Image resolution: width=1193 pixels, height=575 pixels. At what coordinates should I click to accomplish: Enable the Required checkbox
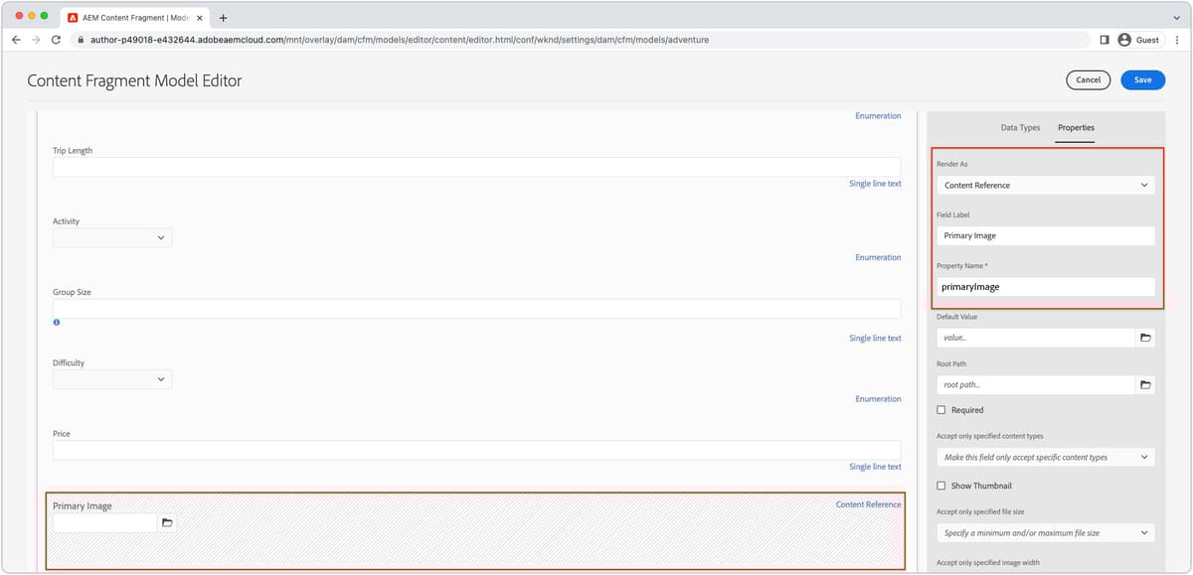tap(940, 409)
